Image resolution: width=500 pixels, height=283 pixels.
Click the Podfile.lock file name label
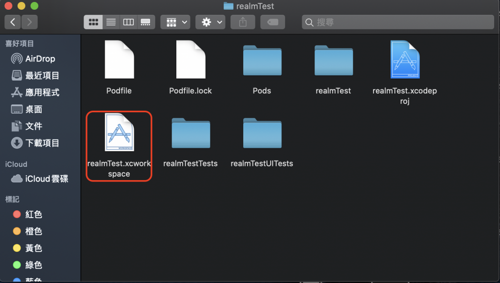click(x=190, y=91)
